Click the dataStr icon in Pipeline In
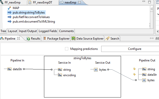The image size is (159, 99). (x=9, y=69)
